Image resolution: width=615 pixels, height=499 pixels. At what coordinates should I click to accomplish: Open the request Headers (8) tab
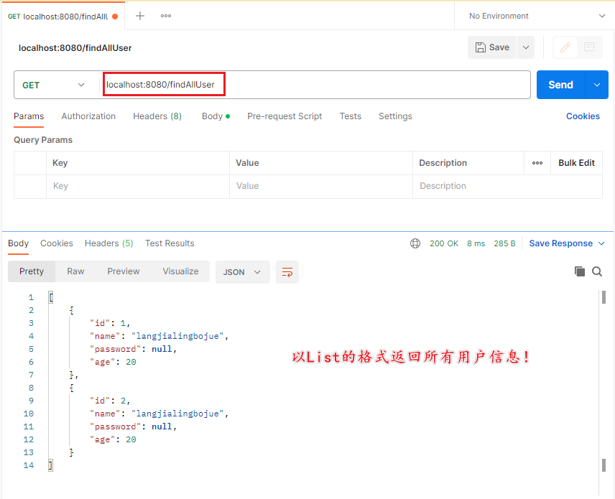pos(157,116)
